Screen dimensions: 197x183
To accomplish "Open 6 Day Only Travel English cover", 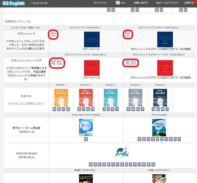I will (x=86, y=128).
